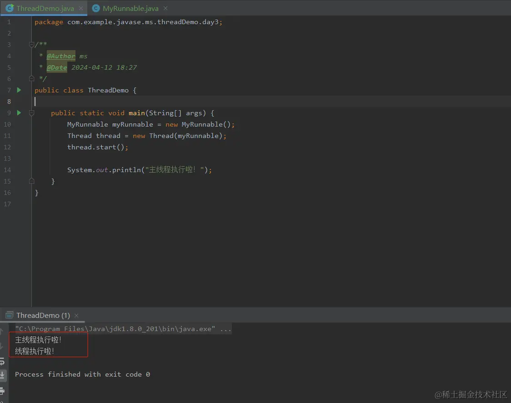Click 'new Thread(myRunnable)' on line 11

click(178, 136)
